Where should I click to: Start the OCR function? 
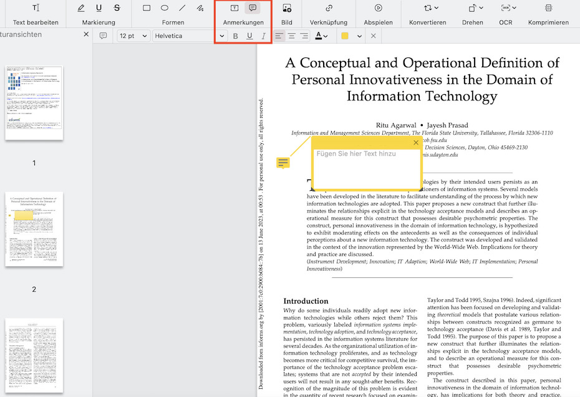505,8
